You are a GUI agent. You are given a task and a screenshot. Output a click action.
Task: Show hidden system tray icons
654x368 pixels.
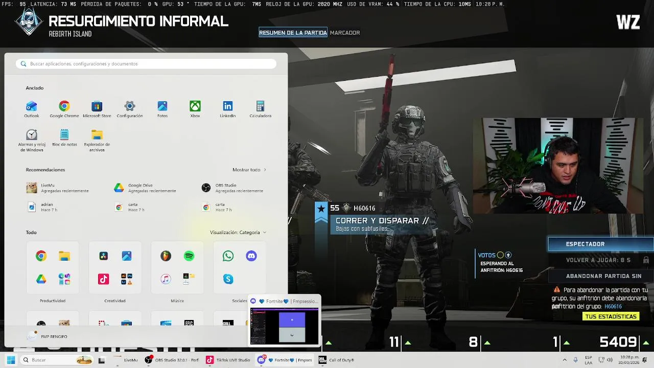566,360
